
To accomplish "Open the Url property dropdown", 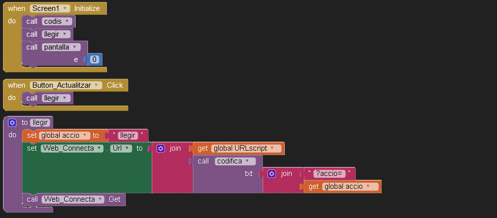I will [128, 148].
